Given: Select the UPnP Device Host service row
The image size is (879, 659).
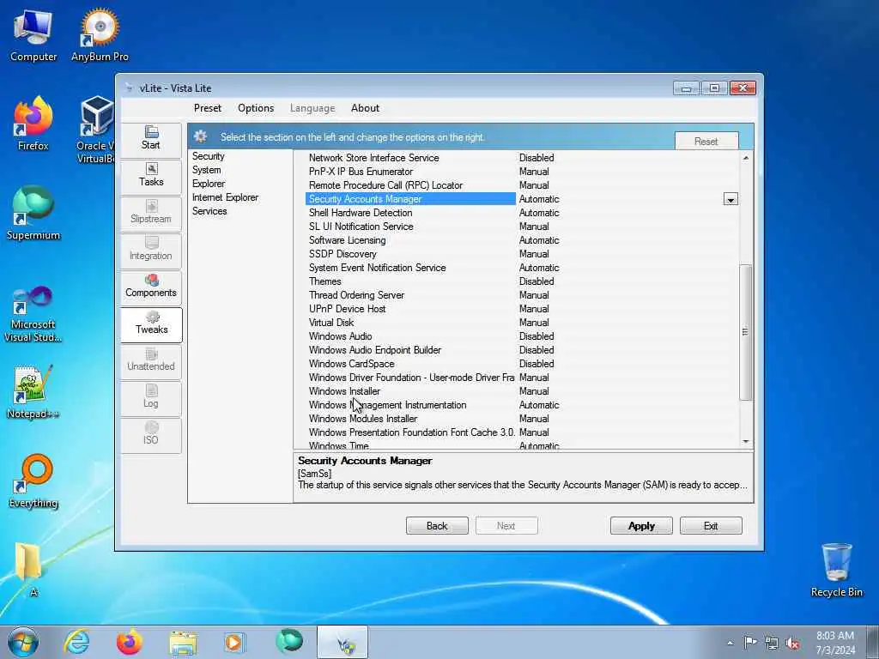Looking at the screenshot, I should coord(523,309).
